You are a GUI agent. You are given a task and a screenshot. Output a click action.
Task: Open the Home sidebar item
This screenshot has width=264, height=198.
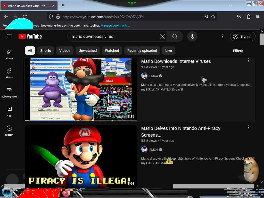pos(9,55)
